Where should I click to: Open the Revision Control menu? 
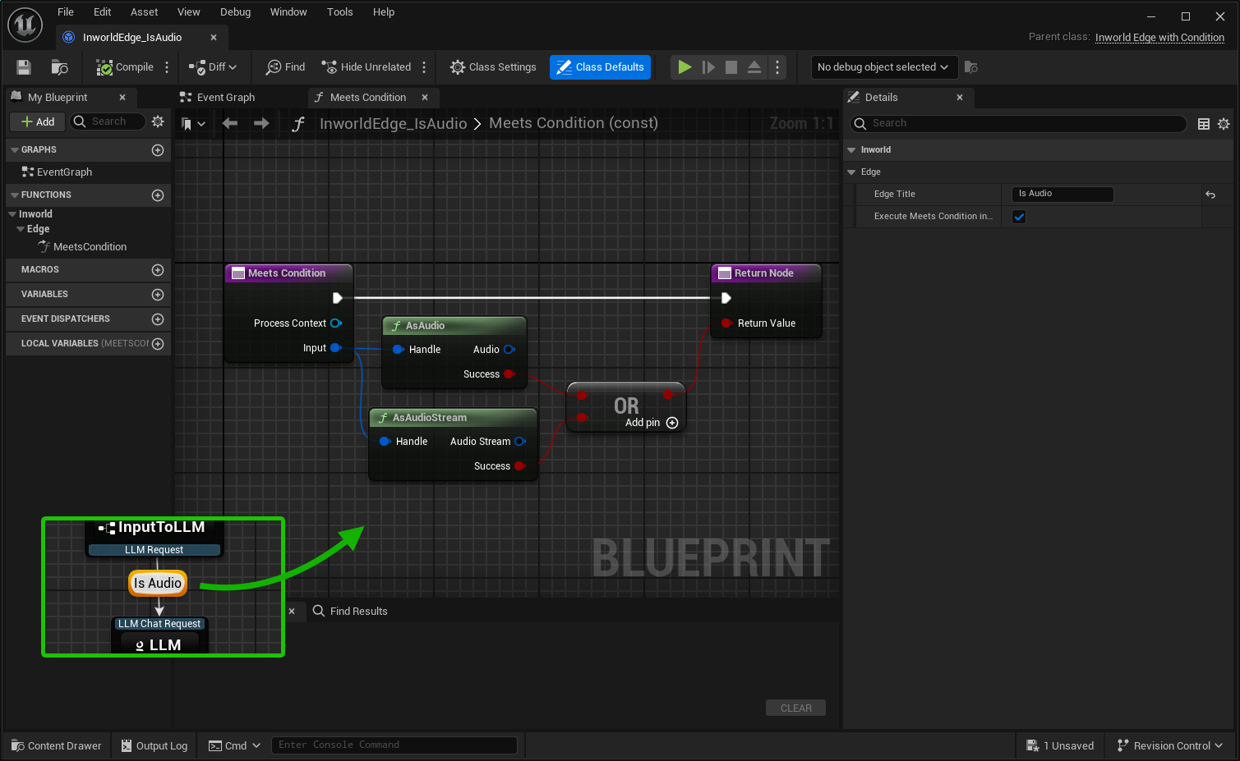point(1170,745)
